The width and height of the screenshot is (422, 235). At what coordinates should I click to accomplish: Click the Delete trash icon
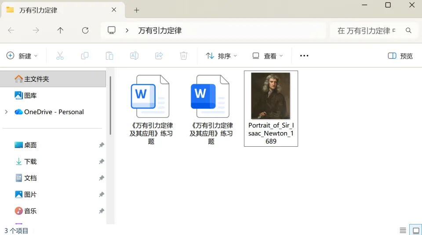pyautogui.click(x=184, y=56)
